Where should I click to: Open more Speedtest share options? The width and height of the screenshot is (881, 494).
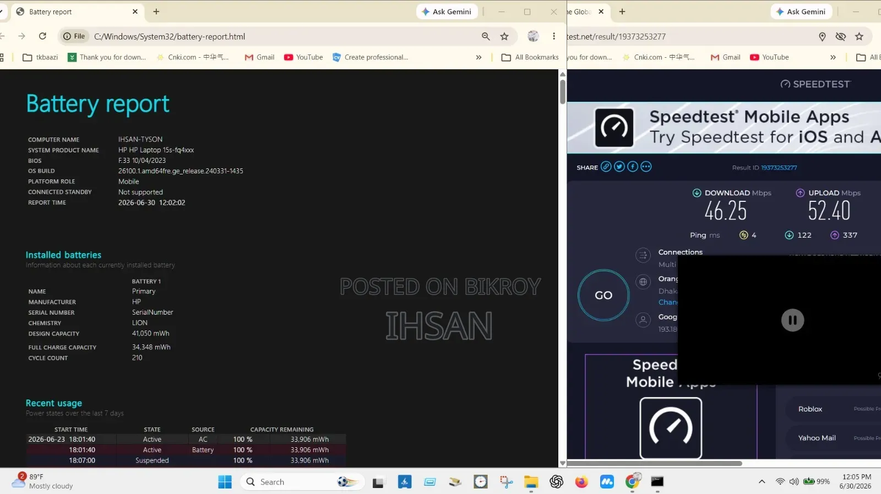[x=646, y=167]
